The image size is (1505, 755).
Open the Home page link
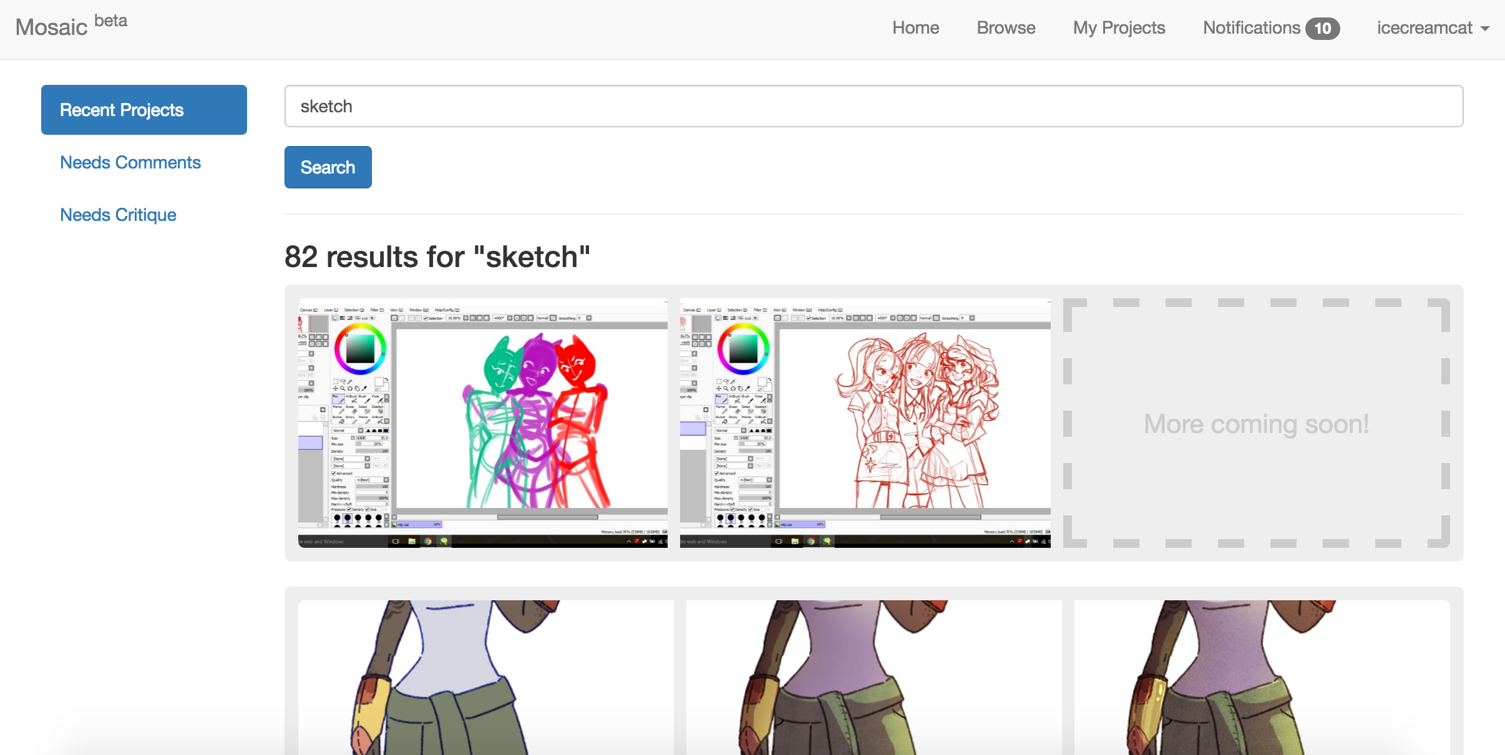click(915, 28)
